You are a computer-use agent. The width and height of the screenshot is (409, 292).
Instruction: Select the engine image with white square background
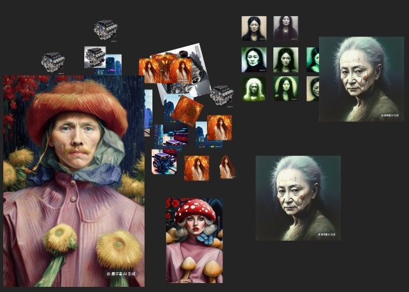point(95,57)
